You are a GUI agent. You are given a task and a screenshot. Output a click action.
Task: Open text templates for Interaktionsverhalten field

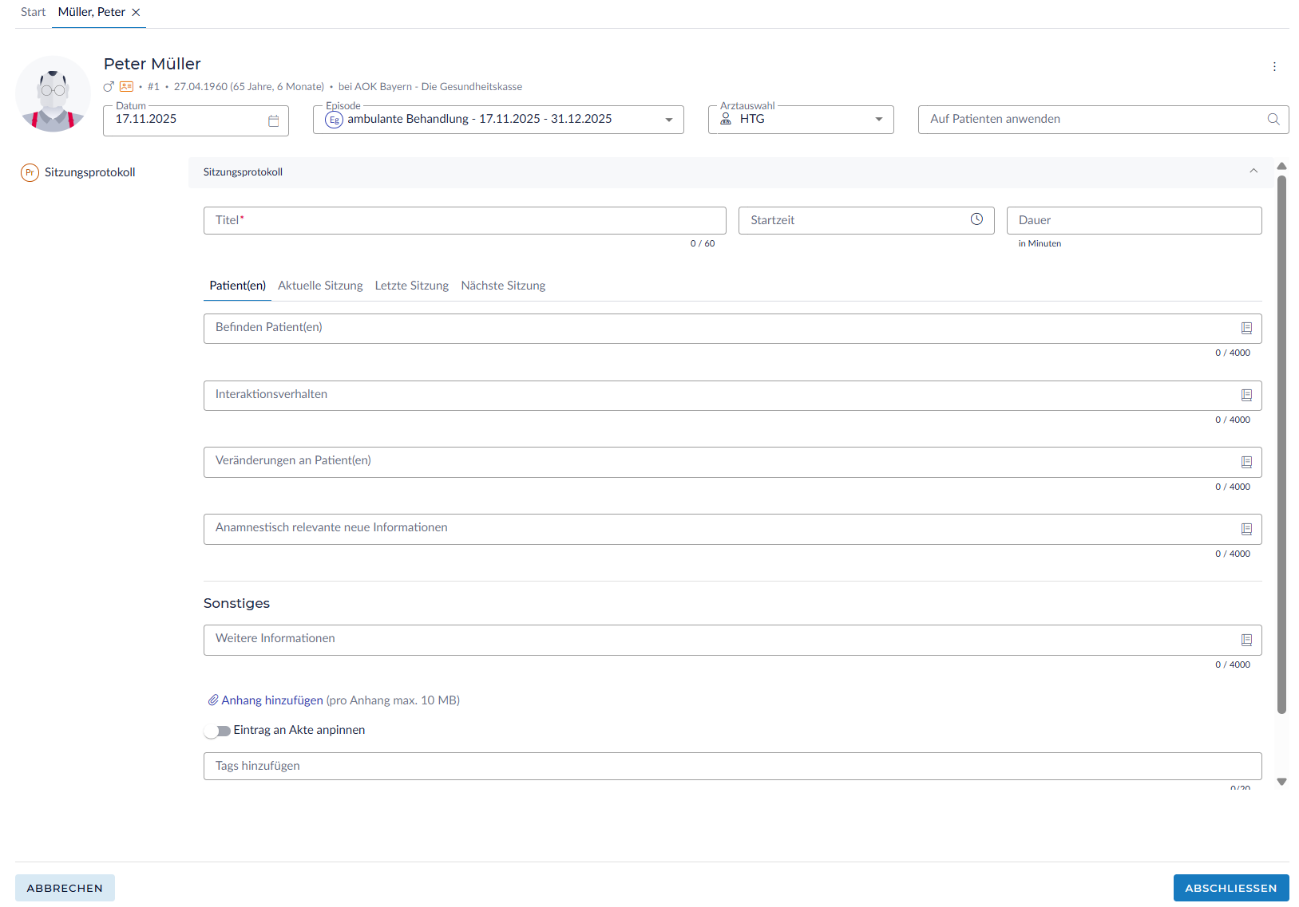pyautogui.click(x=1246, y=395)
